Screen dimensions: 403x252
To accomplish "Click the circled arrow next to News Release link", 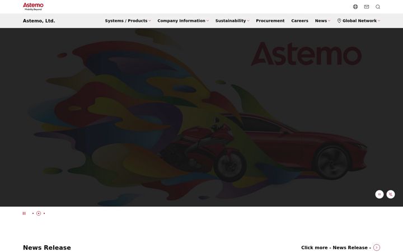I will click(x=377, y=248).
